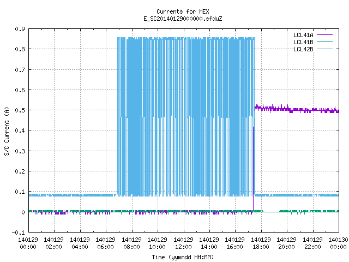Click the 0.6 y-axis tick value
This screenshot has height=262, width=349.
point(20,90)
